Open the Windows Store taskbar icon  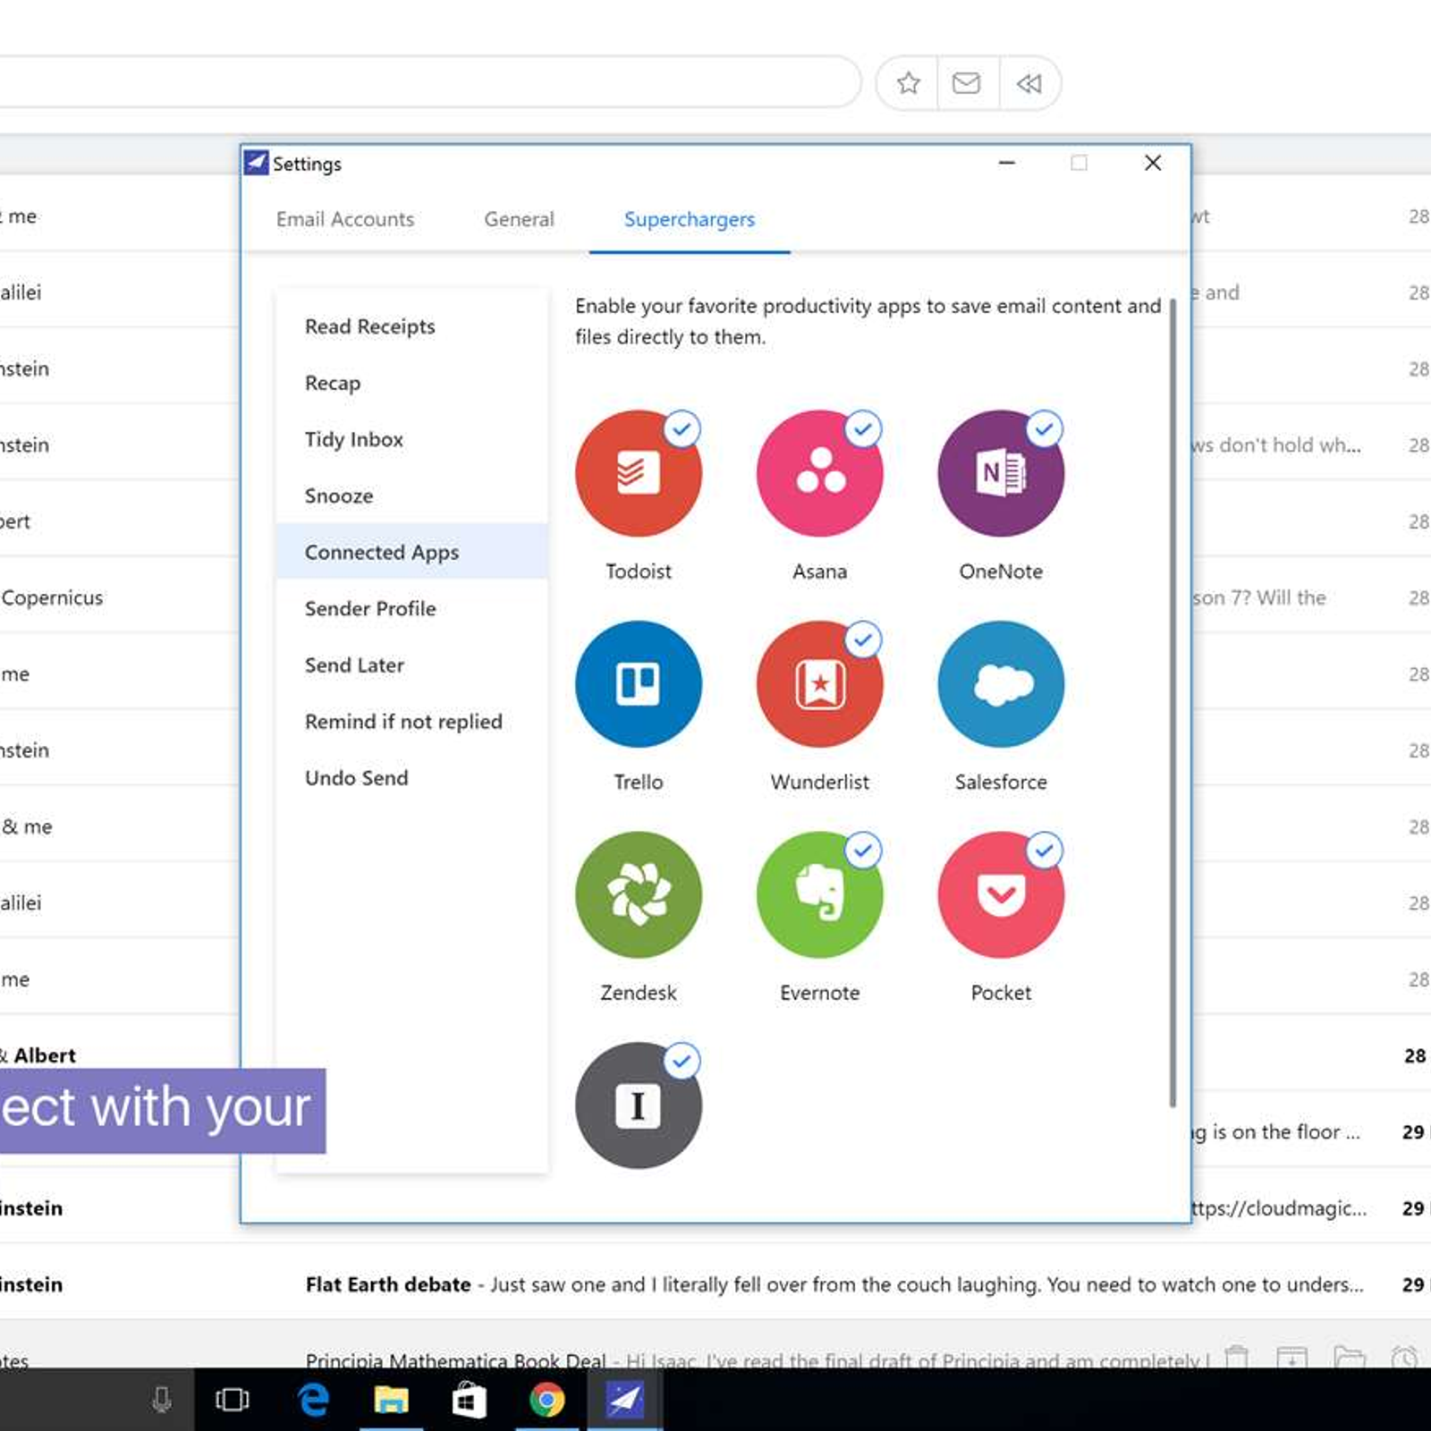click(x=469, y=1400)
